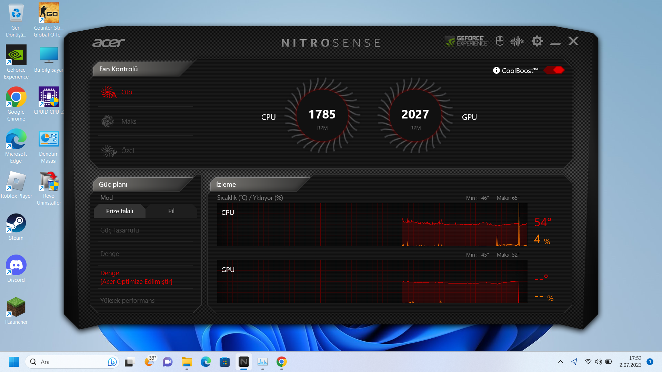Open Microsoft Edge on taskbar
Viewport: 662px width, 372px height.
(x=205, y=362)
